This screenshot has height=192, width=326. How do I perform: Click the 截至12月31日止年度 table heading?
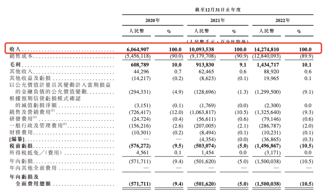tap(217, 8)
